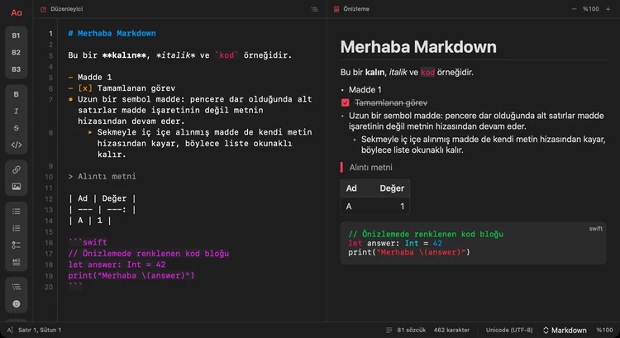The image size is (620, 338).
Task: Click the %100 zoom value in status bar
Action: point(604,330)
